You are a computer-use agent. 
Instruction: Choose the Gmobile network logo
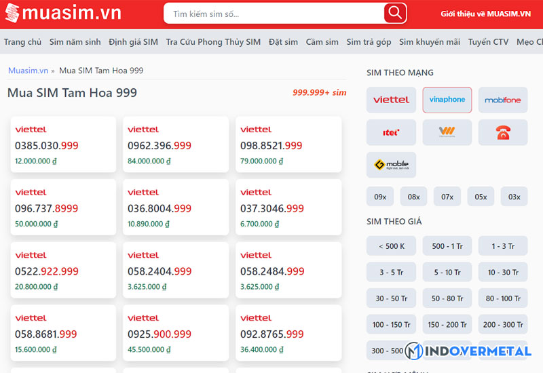391,165
